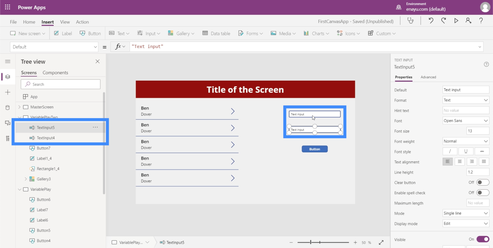Zoom in with plus icon
Screen dimensions: 493x248
coord(355,242)
